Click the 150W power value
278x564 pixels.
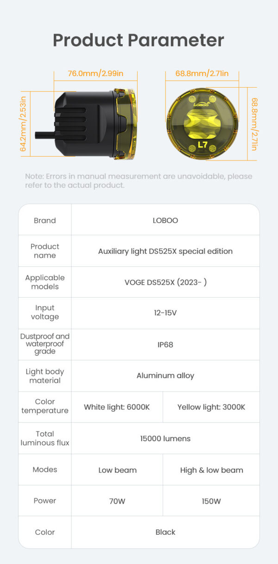(x=211, y=501)
